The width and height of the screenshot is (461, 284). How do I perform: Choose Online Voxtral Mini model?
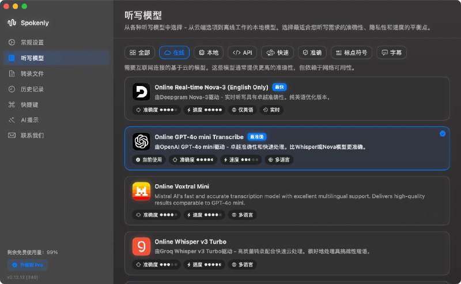tap(287, 201)
